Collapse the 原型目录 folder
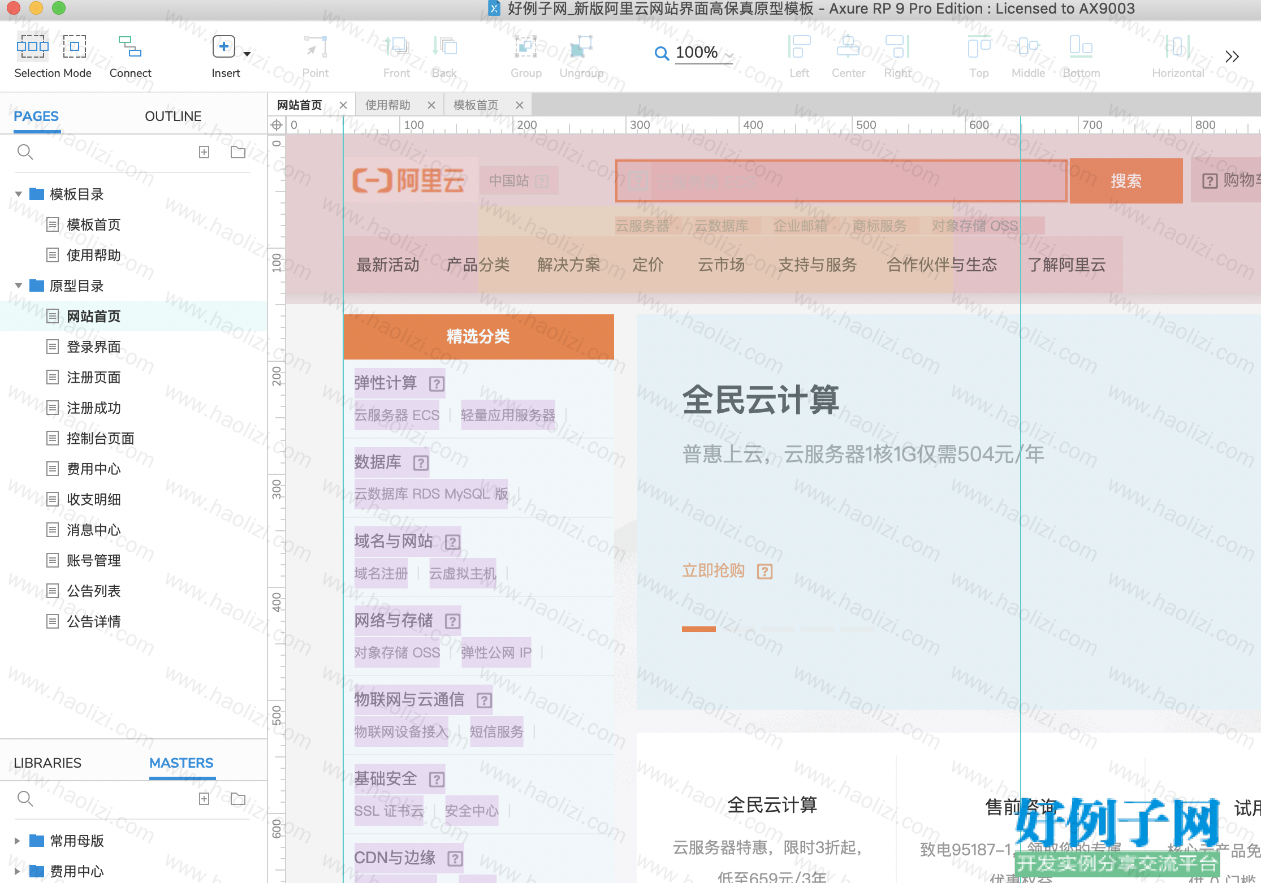The width and height of the screenshot is (1261, 883). point(18,285)
